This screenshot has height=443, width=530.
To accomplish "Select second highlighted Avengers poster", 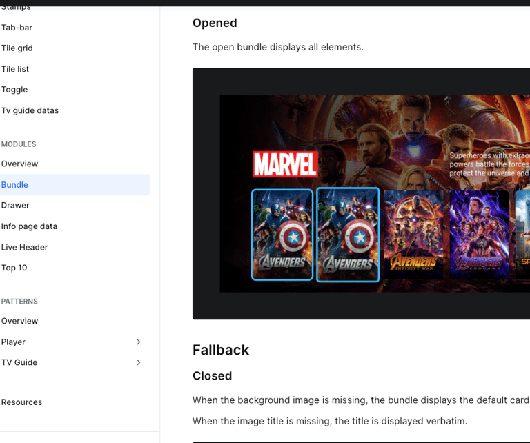I will click(348, 235).
